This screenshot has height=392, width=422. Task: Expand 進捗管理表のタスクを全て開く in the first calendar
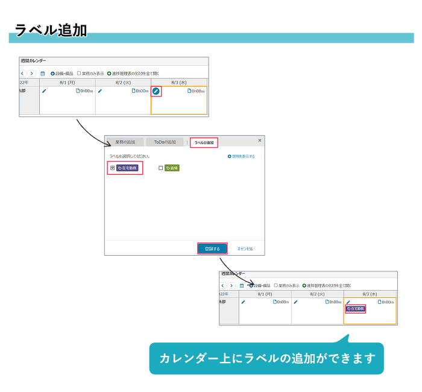click(109, 74)
